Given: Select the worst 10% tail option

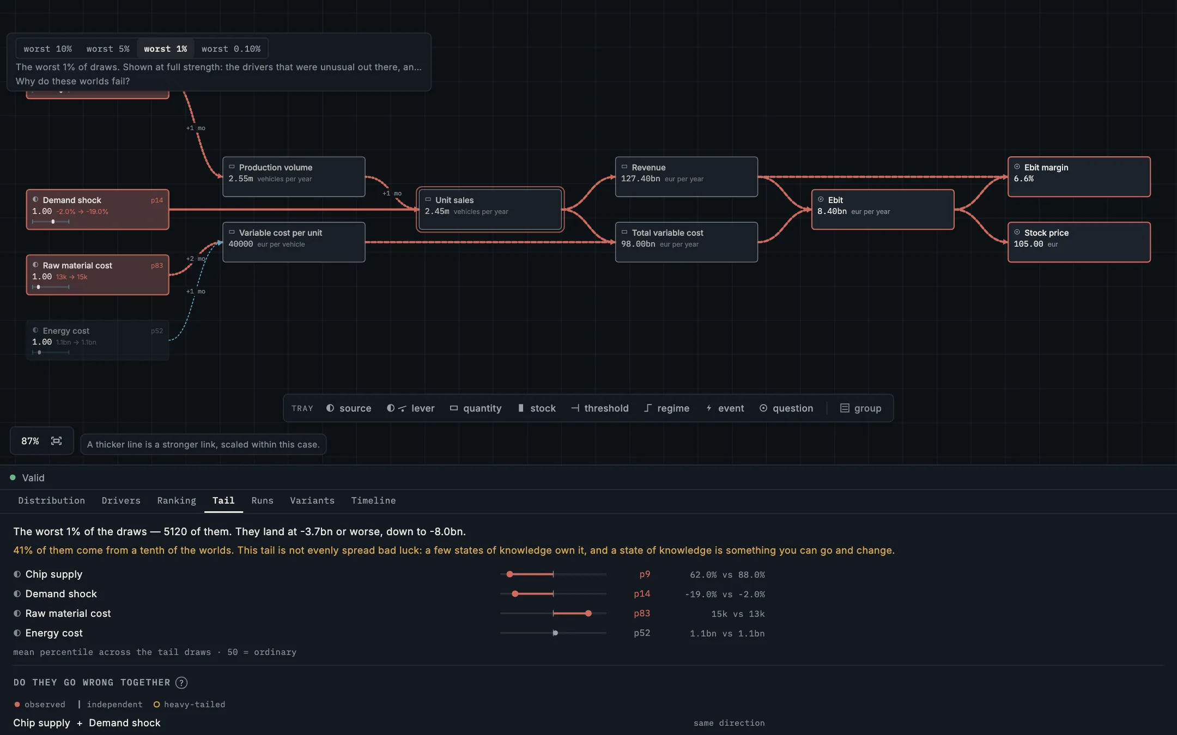Looking at the screenshot, I should (x=48, y=49).
